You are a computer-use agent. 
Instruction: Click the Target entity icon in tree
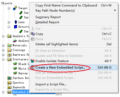[x=15, y=8]
